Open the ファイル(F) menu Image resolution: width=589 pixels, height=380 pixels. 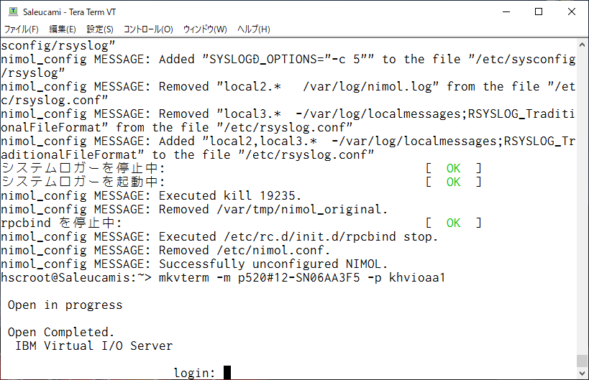pyautogui.click(x=21, y=29)
